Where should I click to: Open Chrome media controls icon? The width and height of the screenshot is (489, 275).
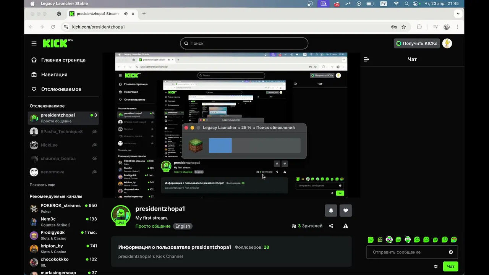tap(436, 27)
